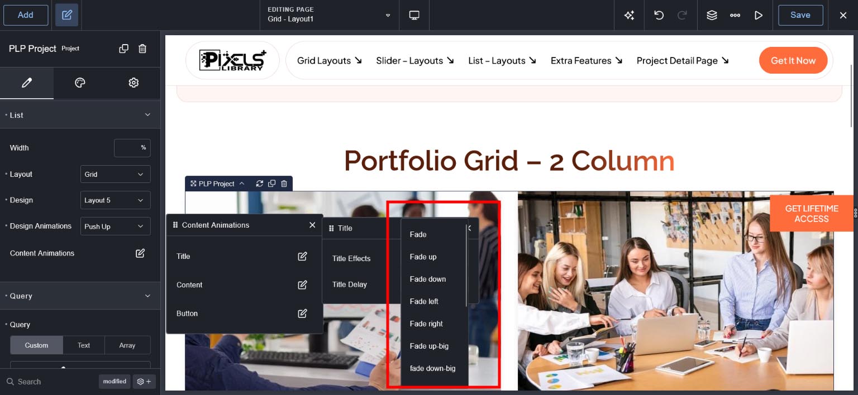Select the Fade down effect option
Screen dimensions: 858x395
pyautogui.click(x=433, y=279)
